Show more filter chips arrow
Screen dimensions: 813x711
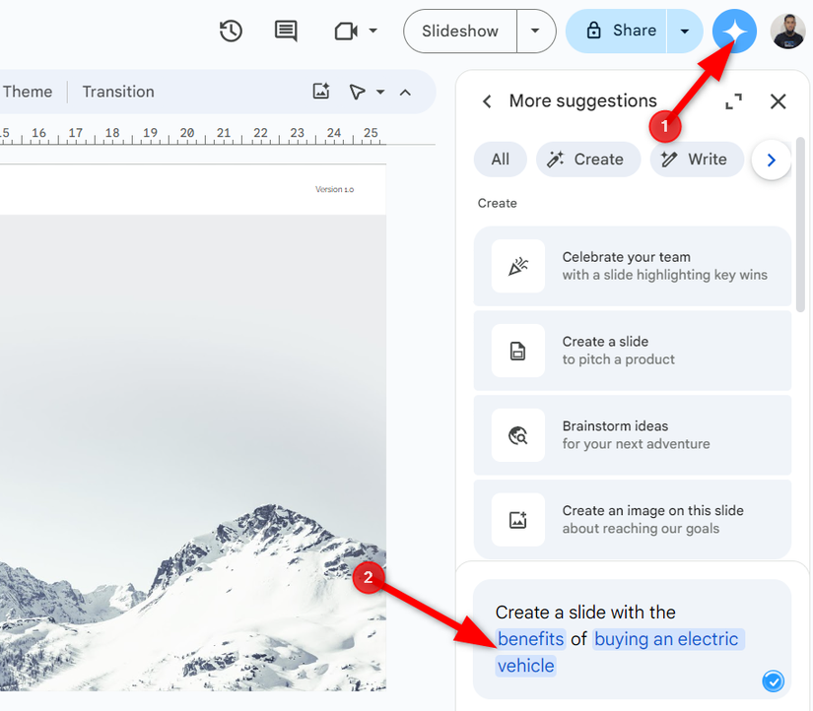[x=771, y=161]
